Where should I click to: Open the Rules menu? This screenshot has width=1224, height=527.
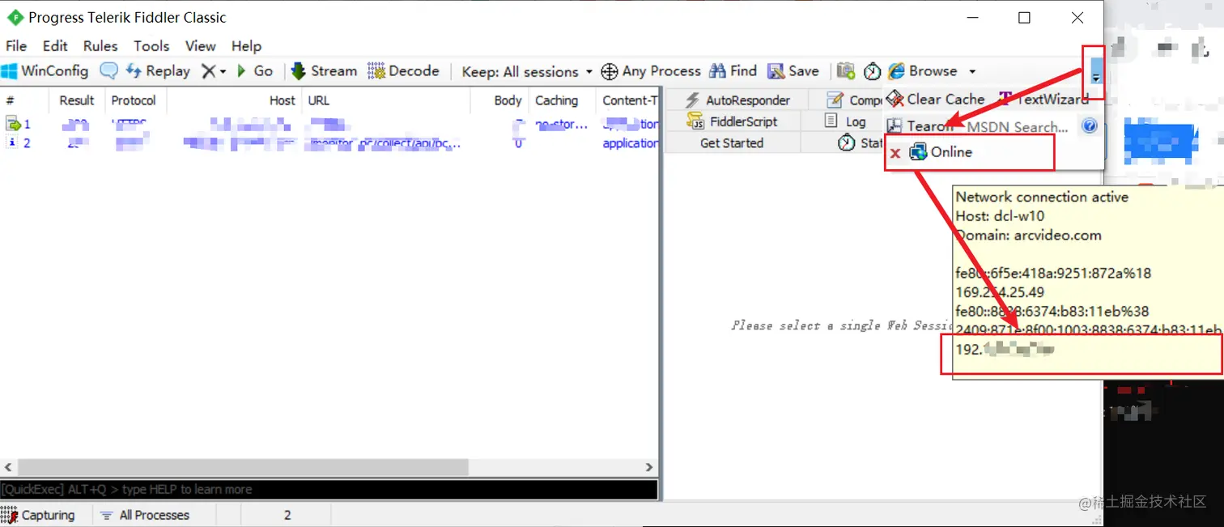(100, 46)
